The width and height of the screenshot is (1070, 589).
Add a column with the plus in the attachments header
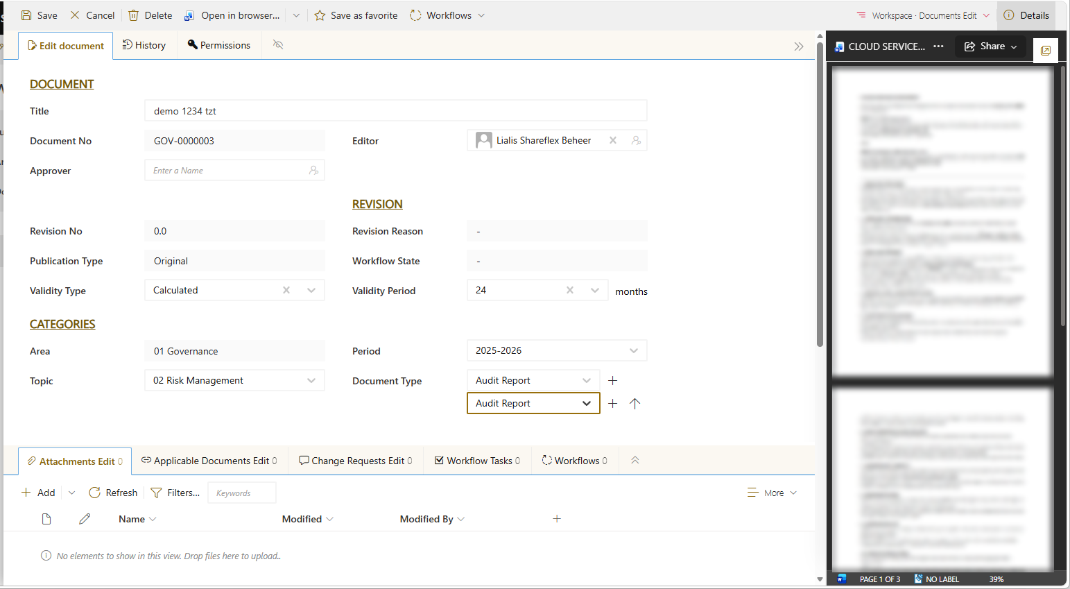(557, 519)
